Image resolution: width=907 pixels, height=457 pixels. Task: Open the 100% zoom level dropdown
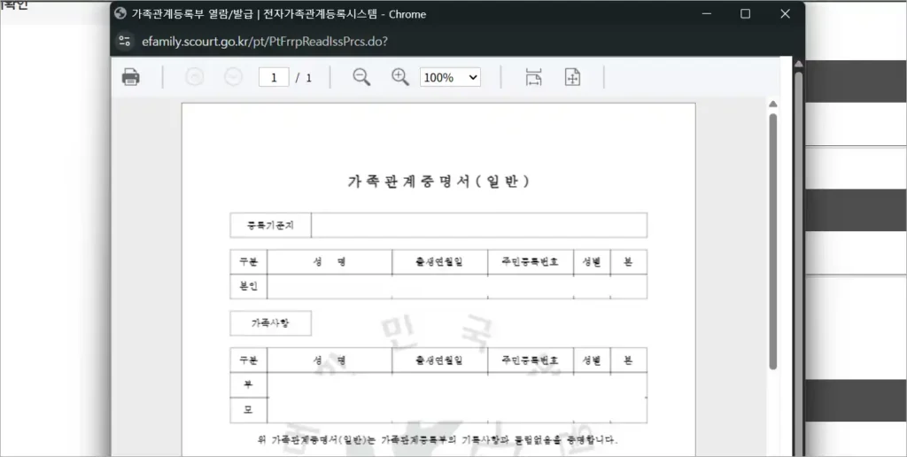[x=450, y=78]
